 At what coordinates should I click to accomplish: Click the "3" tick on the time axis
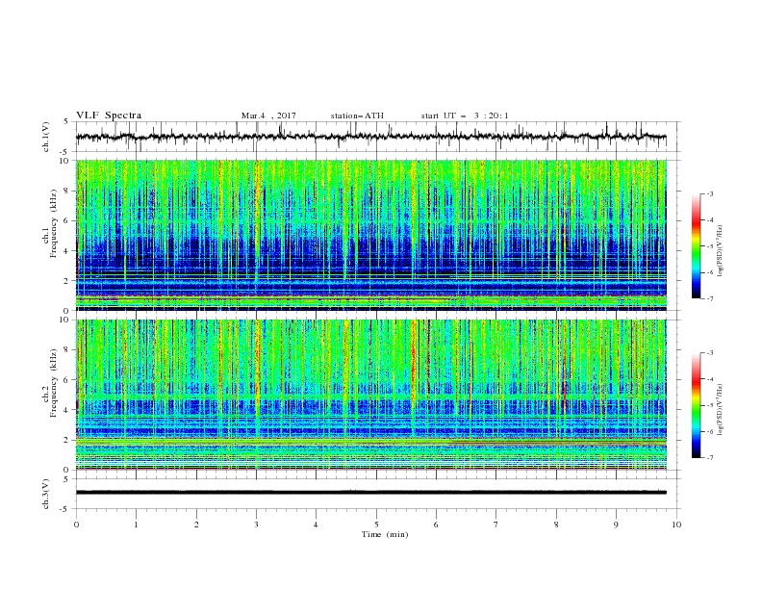pos(257,525)
